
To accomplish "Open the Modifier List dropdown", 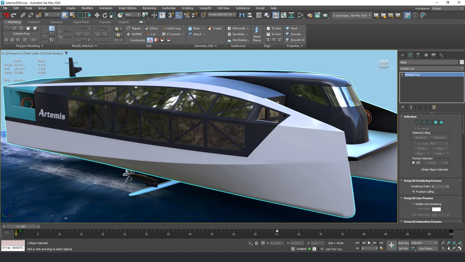I will (x=431, y=68).
